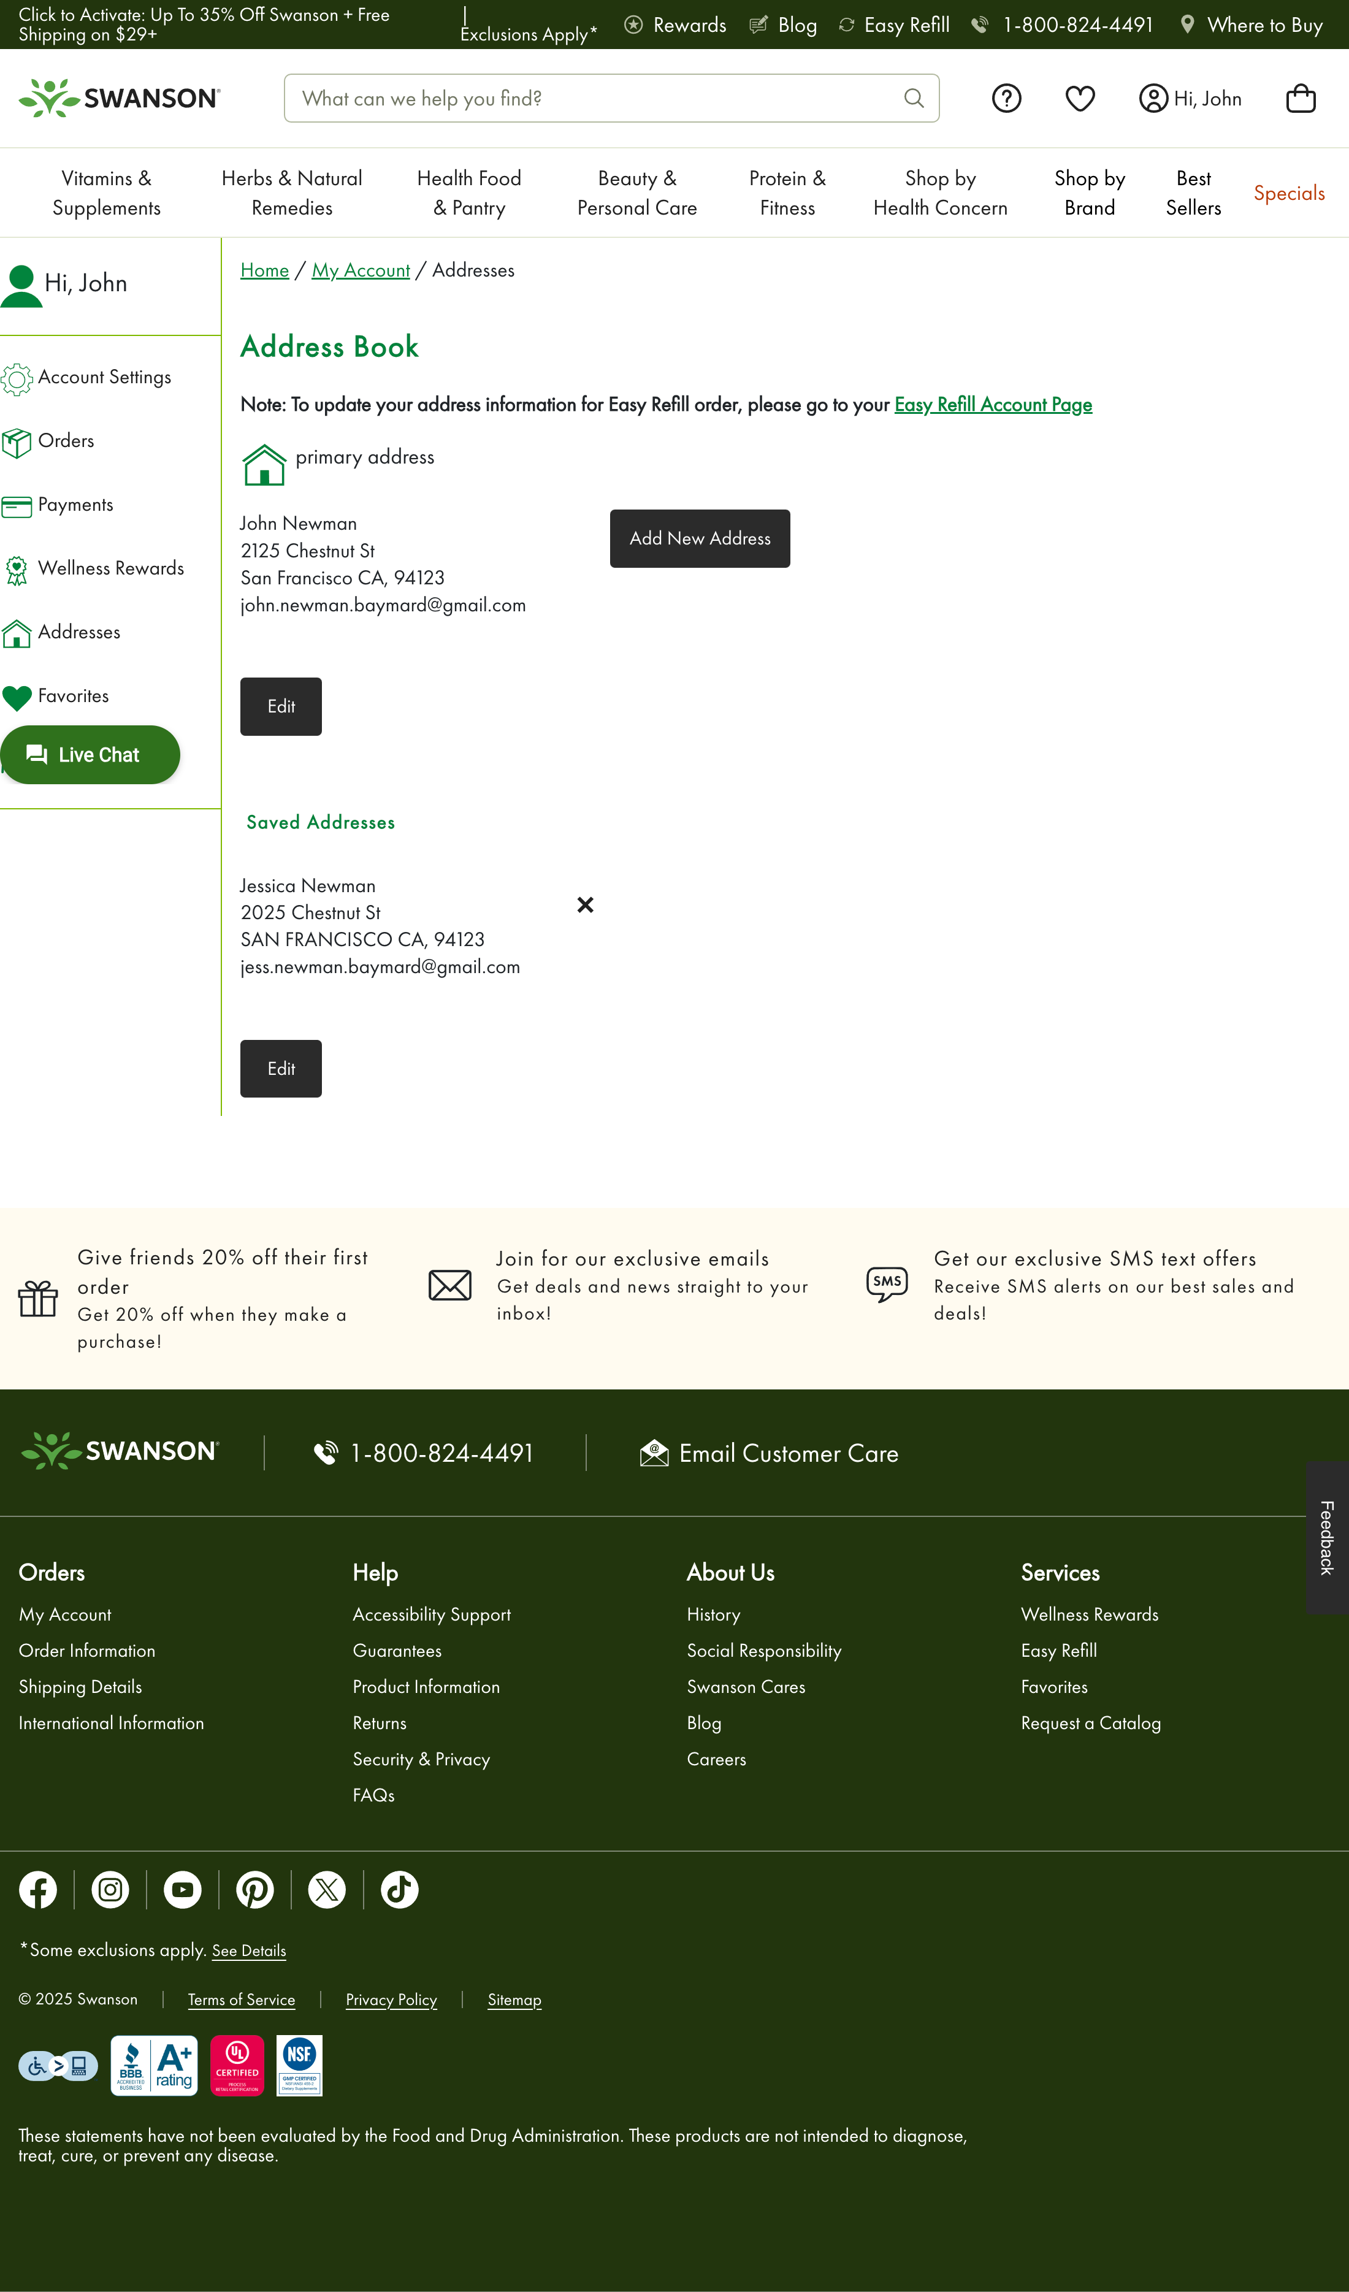Select the Facebook icon in footer

[x=38, y=1889]
